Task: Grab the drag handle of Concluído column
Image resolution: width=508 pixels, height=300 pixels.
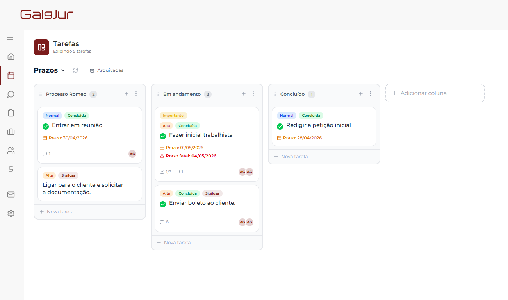Action: [x=275, y=94]
